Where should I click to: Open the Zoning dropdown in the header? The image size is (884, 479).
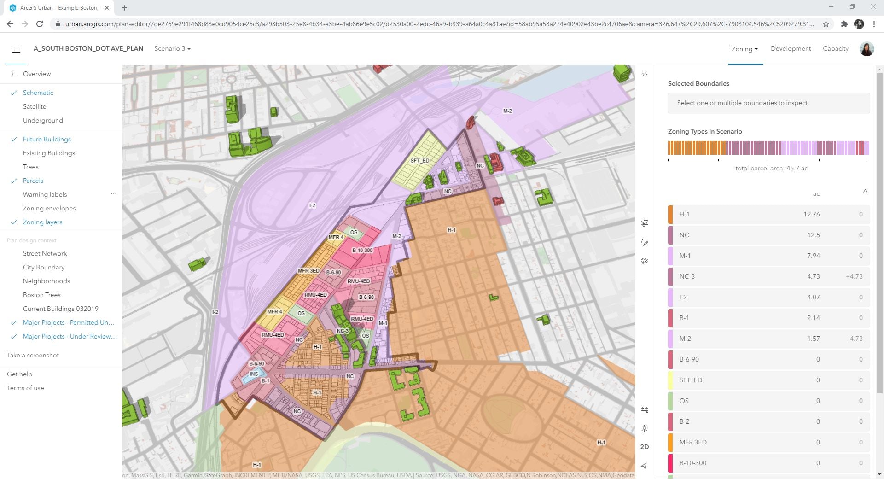tap(744, 49)
